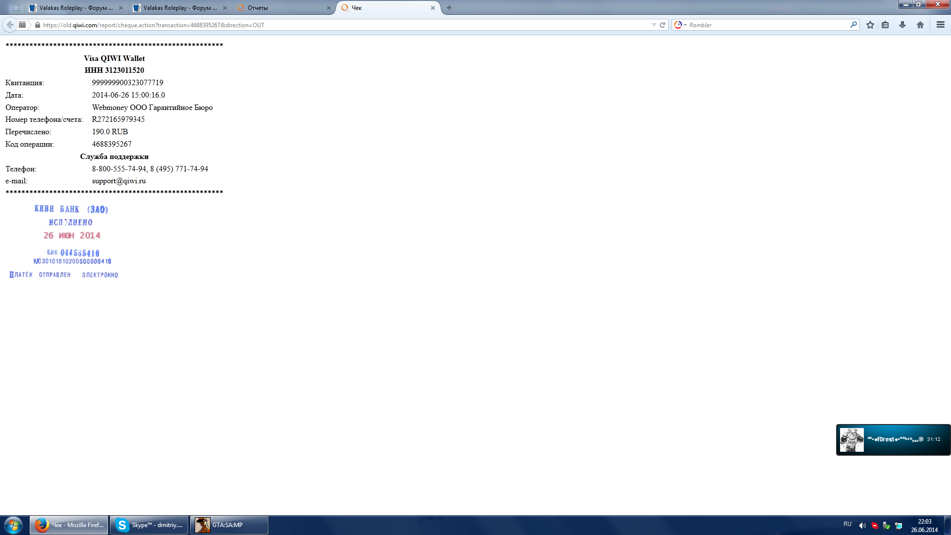
Task: Open Skype from the taskbar
Action: click(149, 525)
